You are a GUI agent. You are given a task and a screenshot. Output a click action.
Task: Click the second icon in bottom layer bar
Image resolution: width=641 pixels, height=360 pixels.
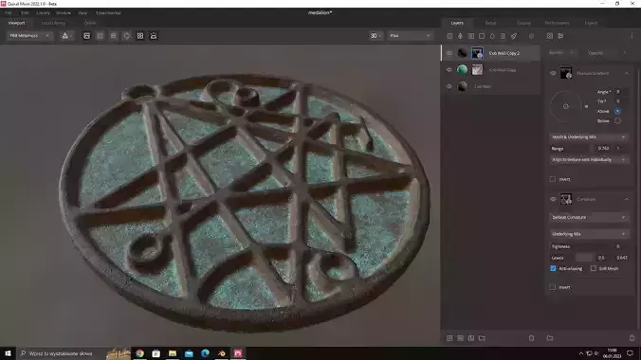click(460, 338)
